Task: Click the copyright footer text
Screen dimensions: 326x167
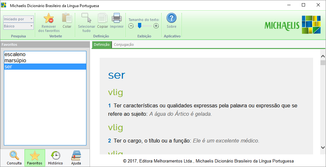Action: [208, 161]
